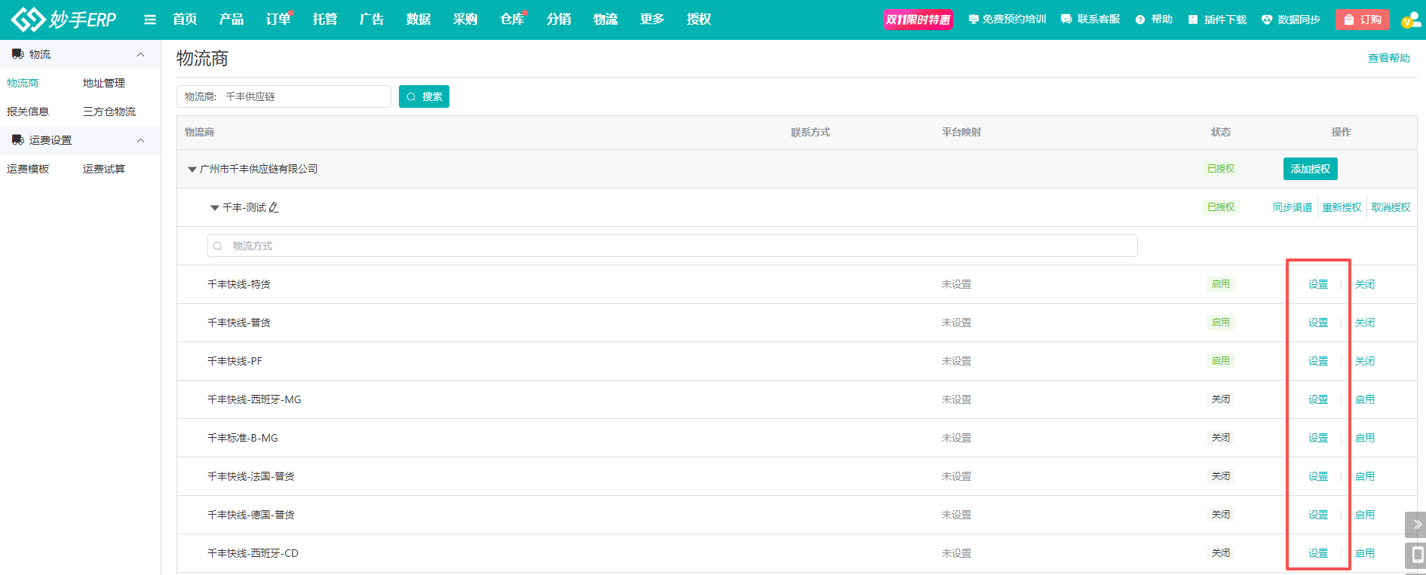Open the 订单 top menu

click(278, 20)
